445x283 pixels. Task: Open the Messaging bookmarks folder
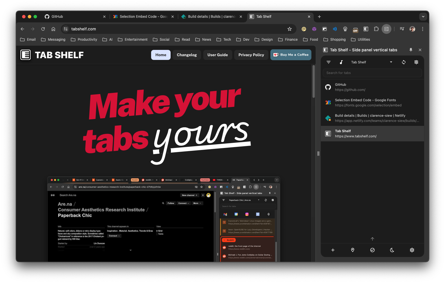point(53,40)
